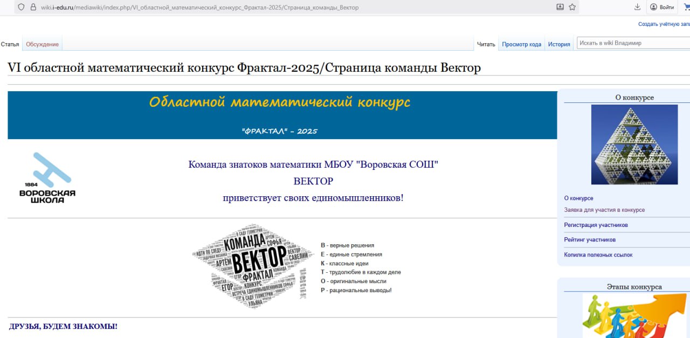690x338 pixels.
Task: Open the browser downloads arrow icon
Action: [x=637, y=7]
